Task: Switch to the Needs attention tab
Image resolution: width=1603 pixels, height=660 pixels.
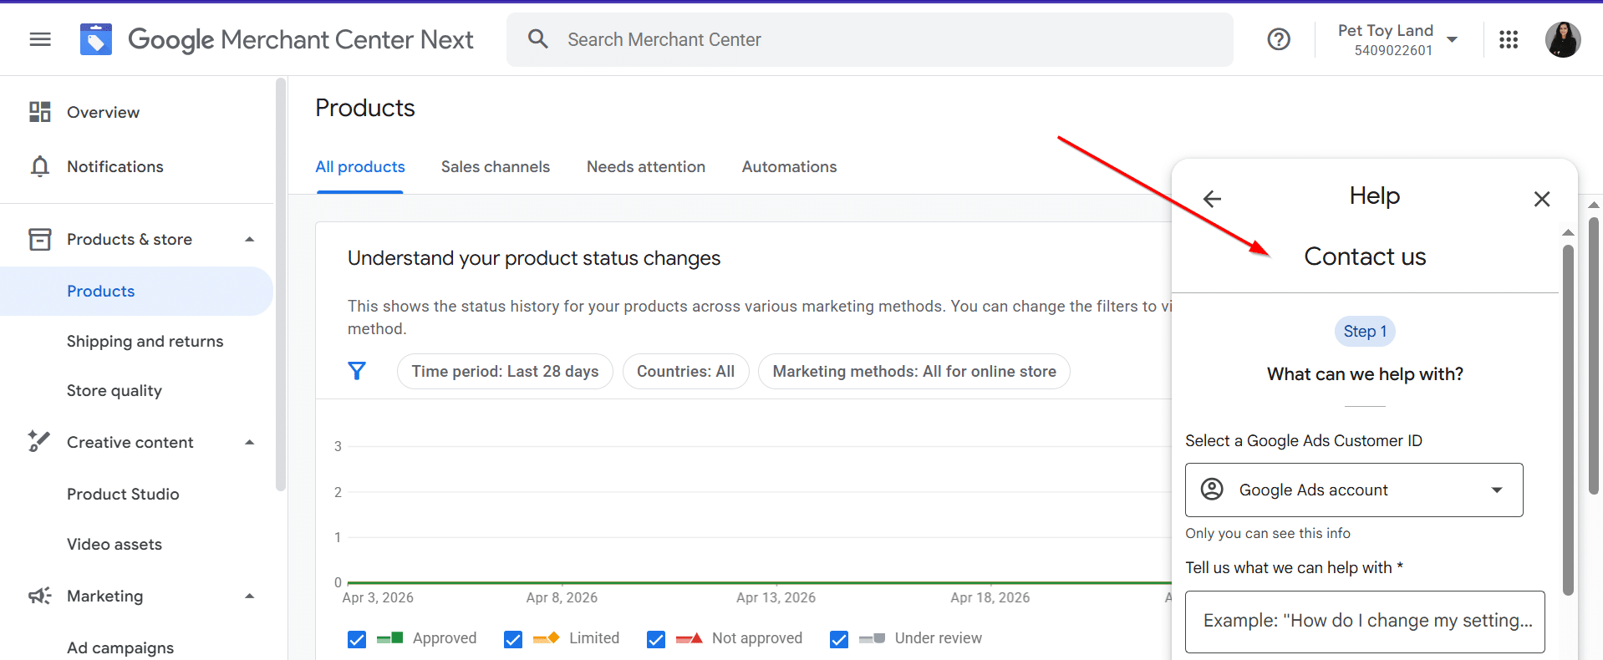Action: tap(645, 167)
